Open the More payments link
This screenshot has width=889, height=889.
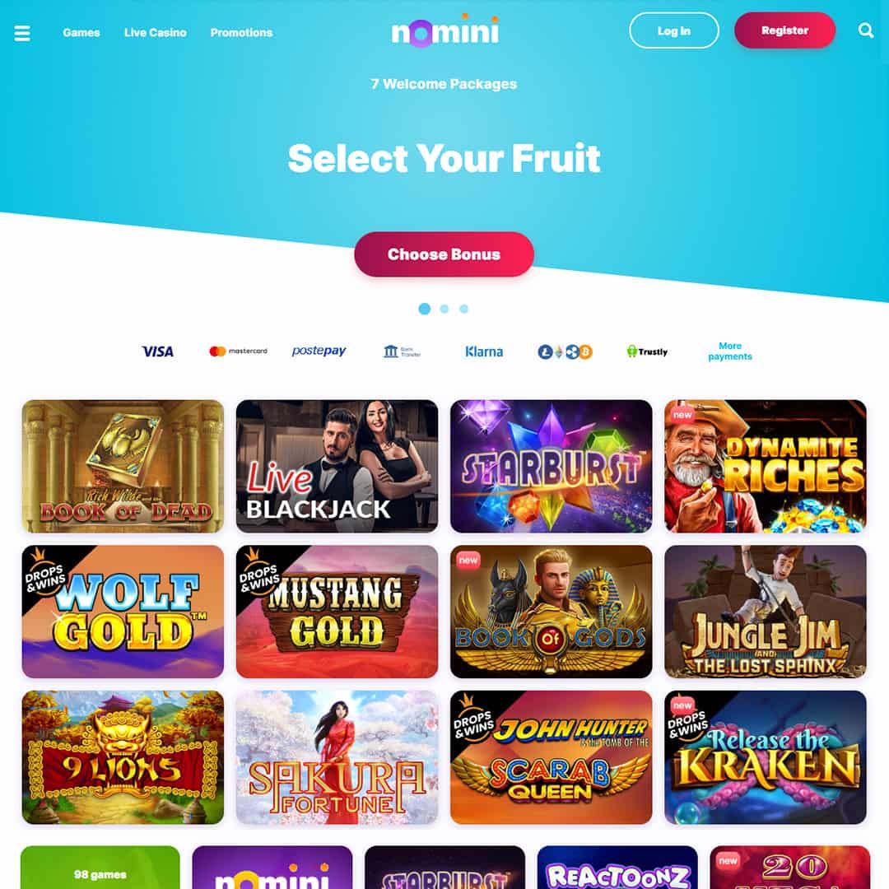[729, 351]
